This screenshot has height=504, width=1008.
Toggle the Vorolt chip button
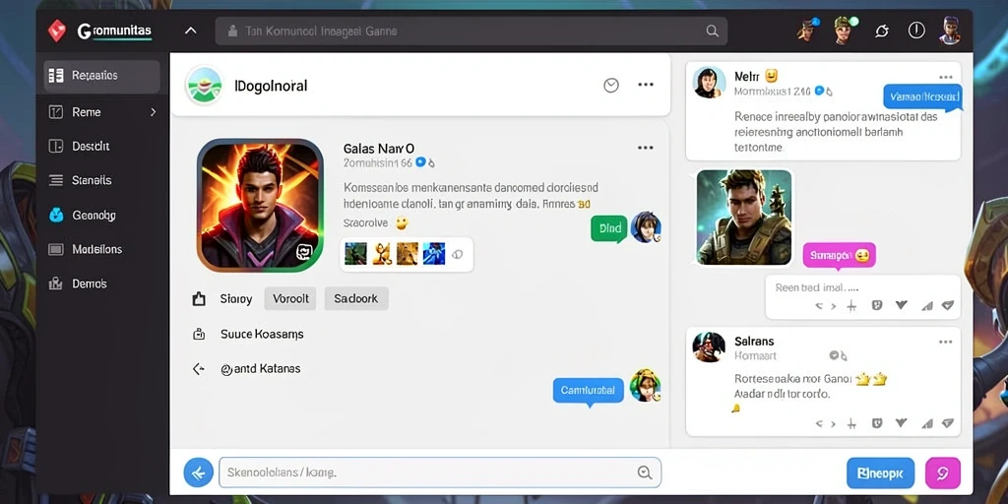(290, 299)
